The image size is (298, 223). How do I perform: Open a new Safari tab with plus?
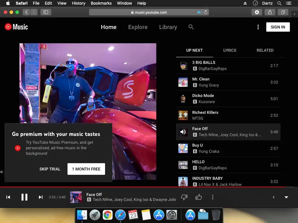click(x=294, y=14)
